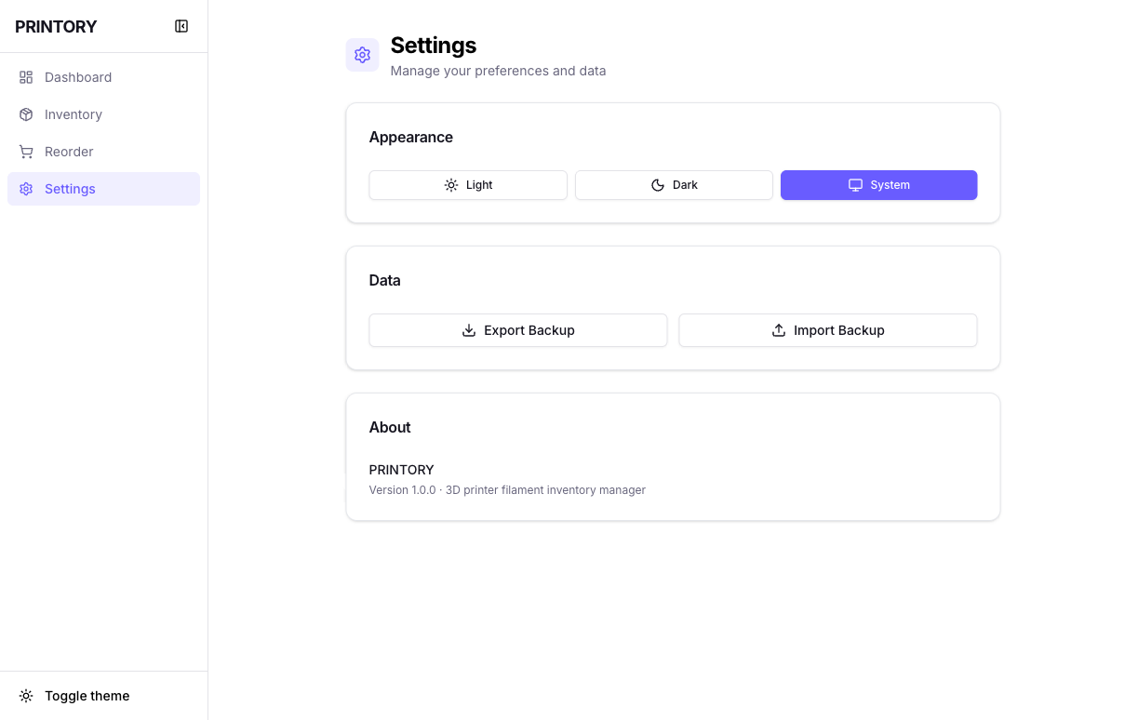This screenshot has height=720, width=1138.
Task: Select the Inventory box icon
Action: [x=26, y=114]
